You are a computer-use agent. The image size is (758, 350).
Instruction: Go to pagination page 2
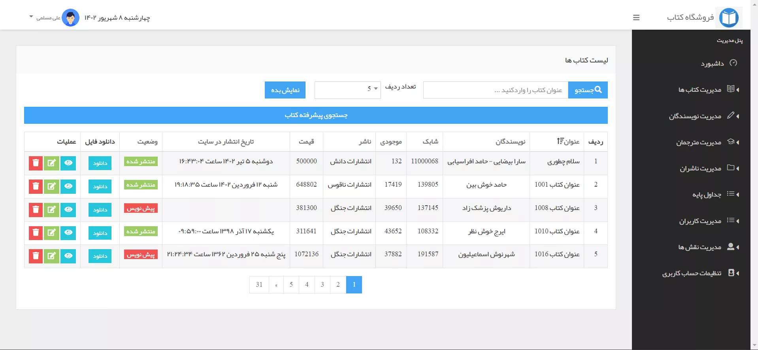[338, 285]
